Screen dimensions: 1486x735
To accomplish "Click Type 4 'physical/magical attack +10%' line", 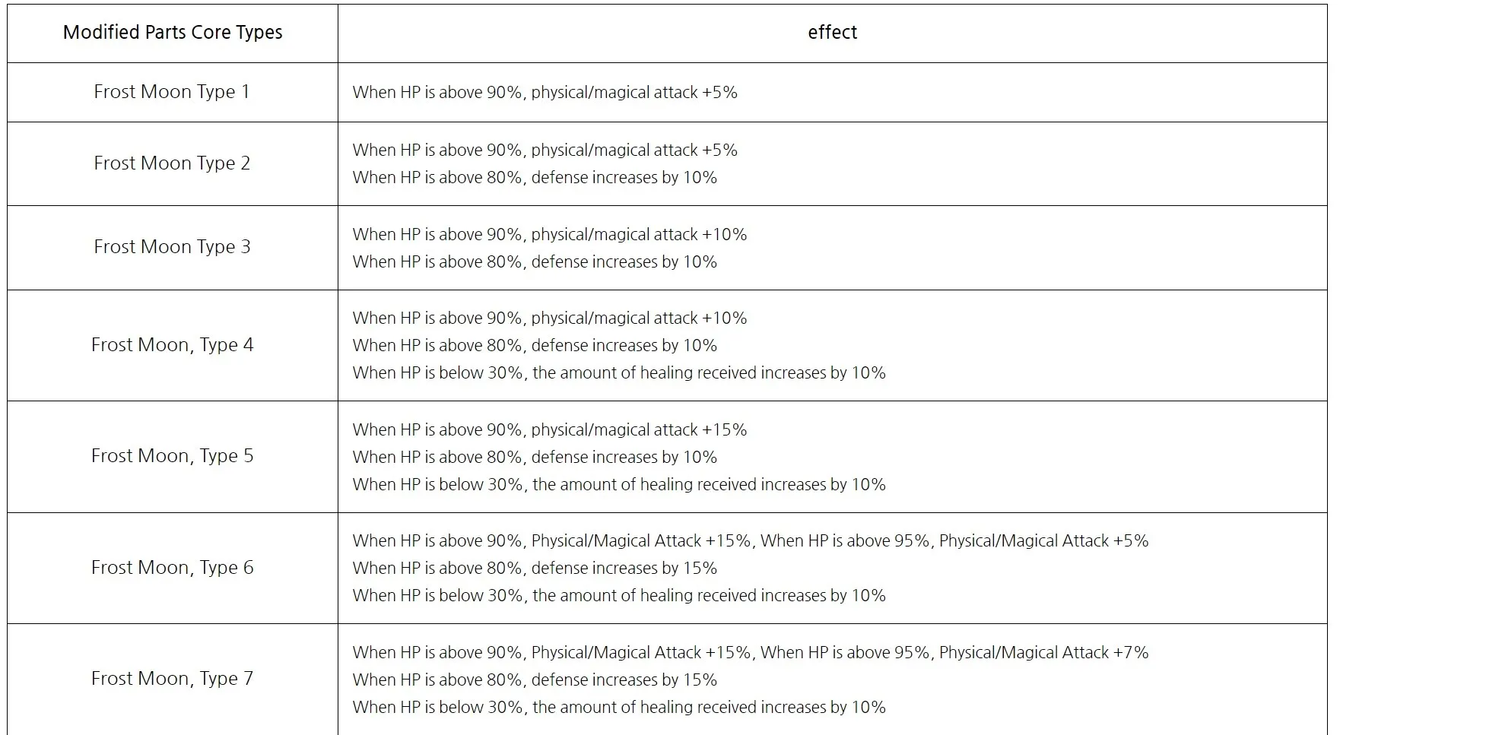I will 550,318.
